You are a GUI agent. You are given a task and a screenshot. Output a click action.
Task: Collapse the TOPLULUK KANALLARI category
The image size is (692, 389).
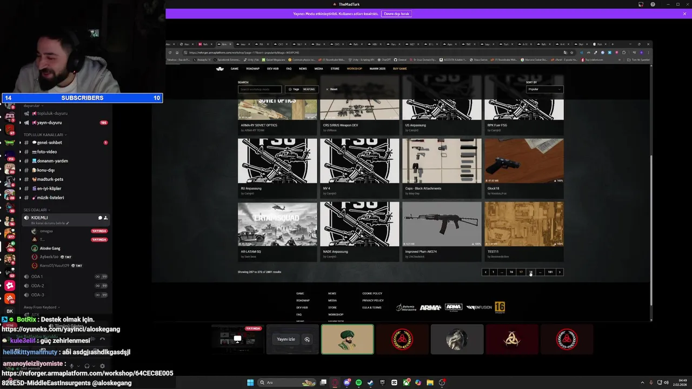[x=45, y=135]
